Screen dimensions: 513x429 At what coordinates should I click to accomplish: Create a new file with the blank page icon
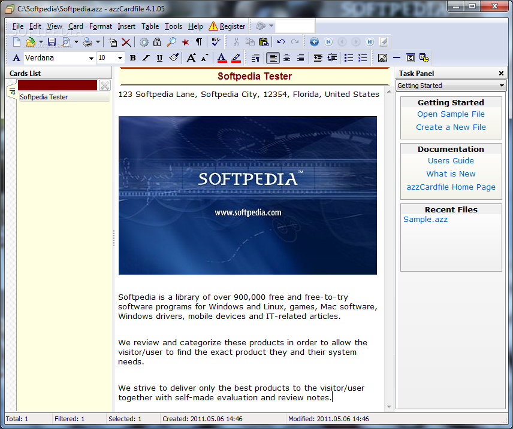click(16, 42)
